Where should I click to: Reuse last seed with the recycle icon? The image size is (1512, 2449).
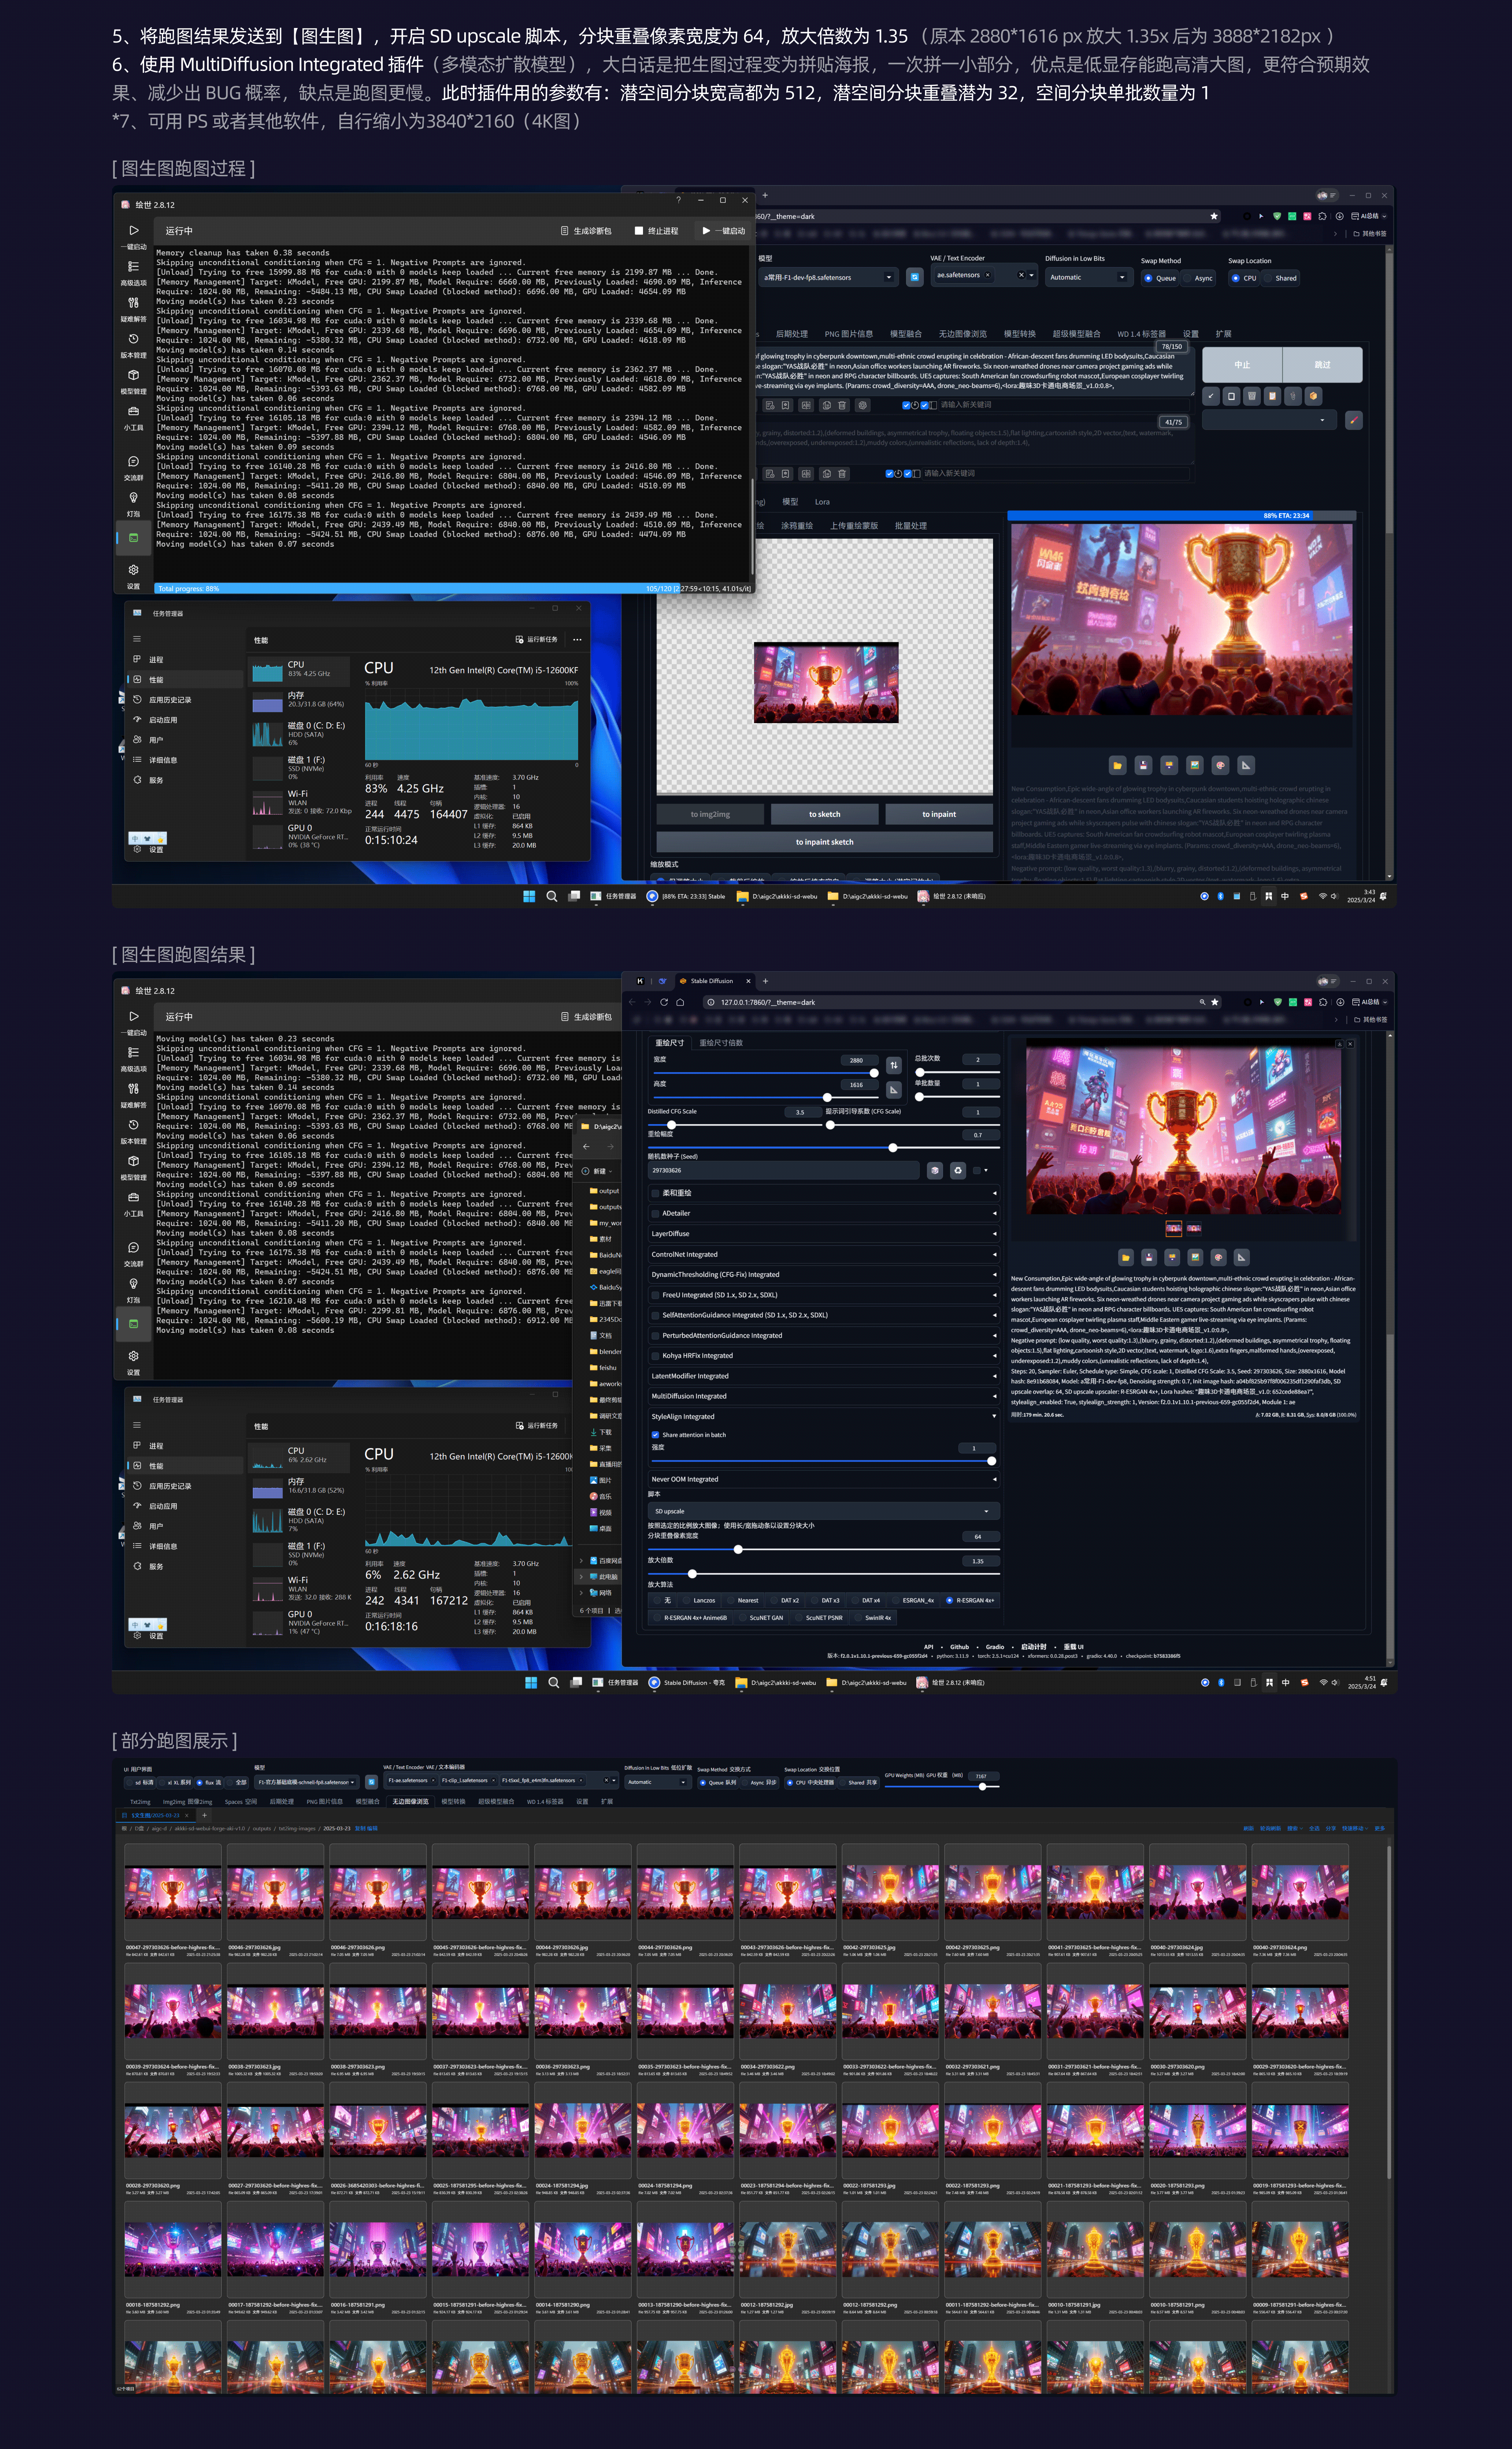(x=958, y=1170)
